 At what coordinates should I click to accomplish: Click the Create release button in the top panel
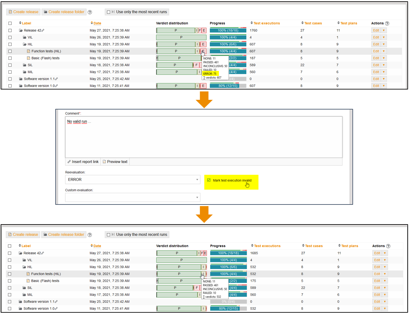coord(23,12)
